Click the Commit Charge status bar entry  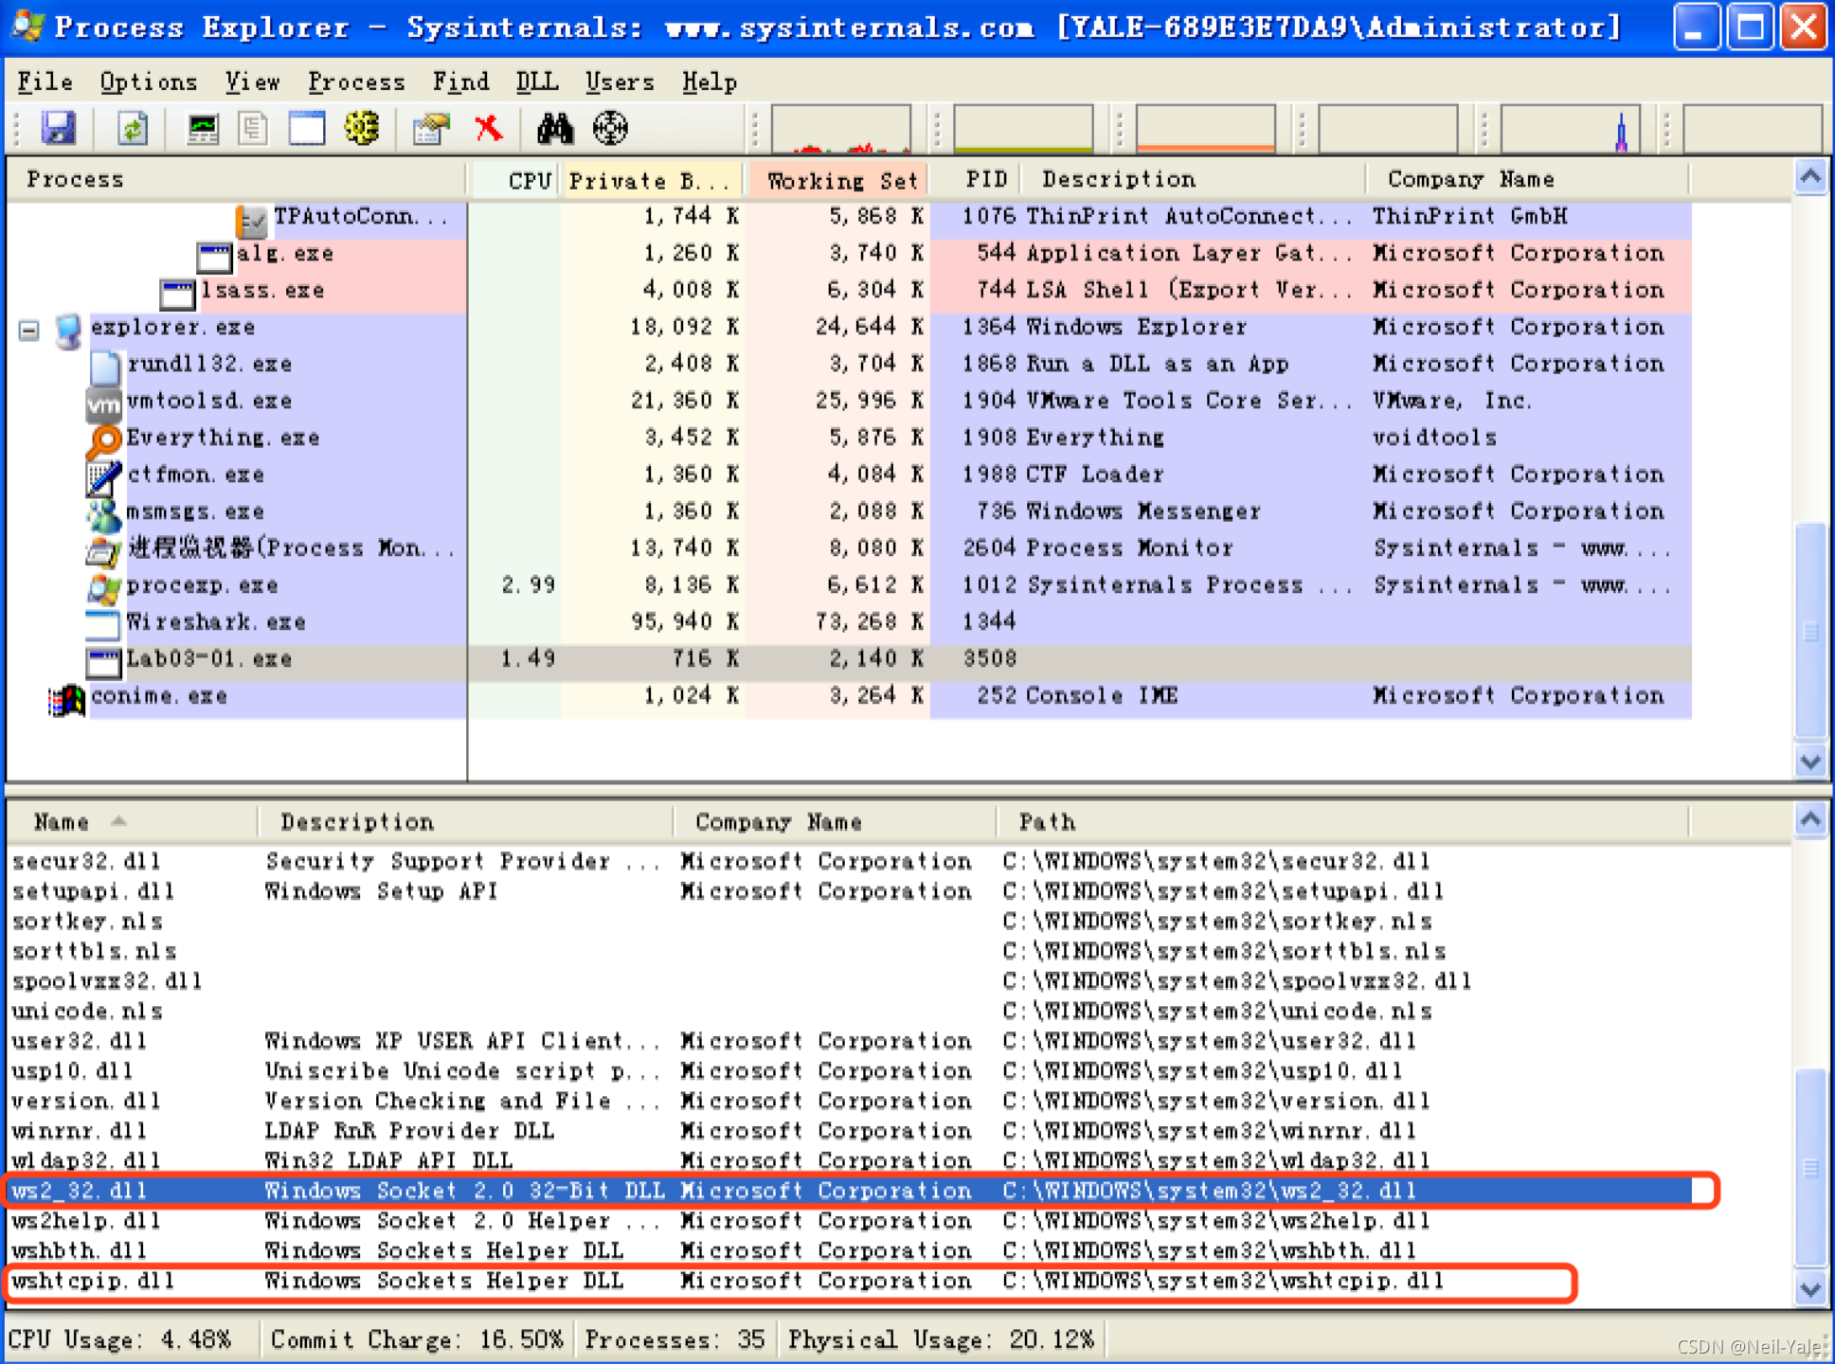[417, 1339]
